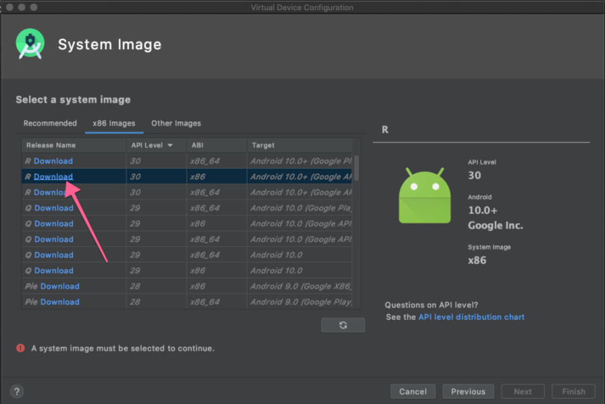Select the x86 Images tab
This screenshot has width=605, height=404.
[114, 123]
